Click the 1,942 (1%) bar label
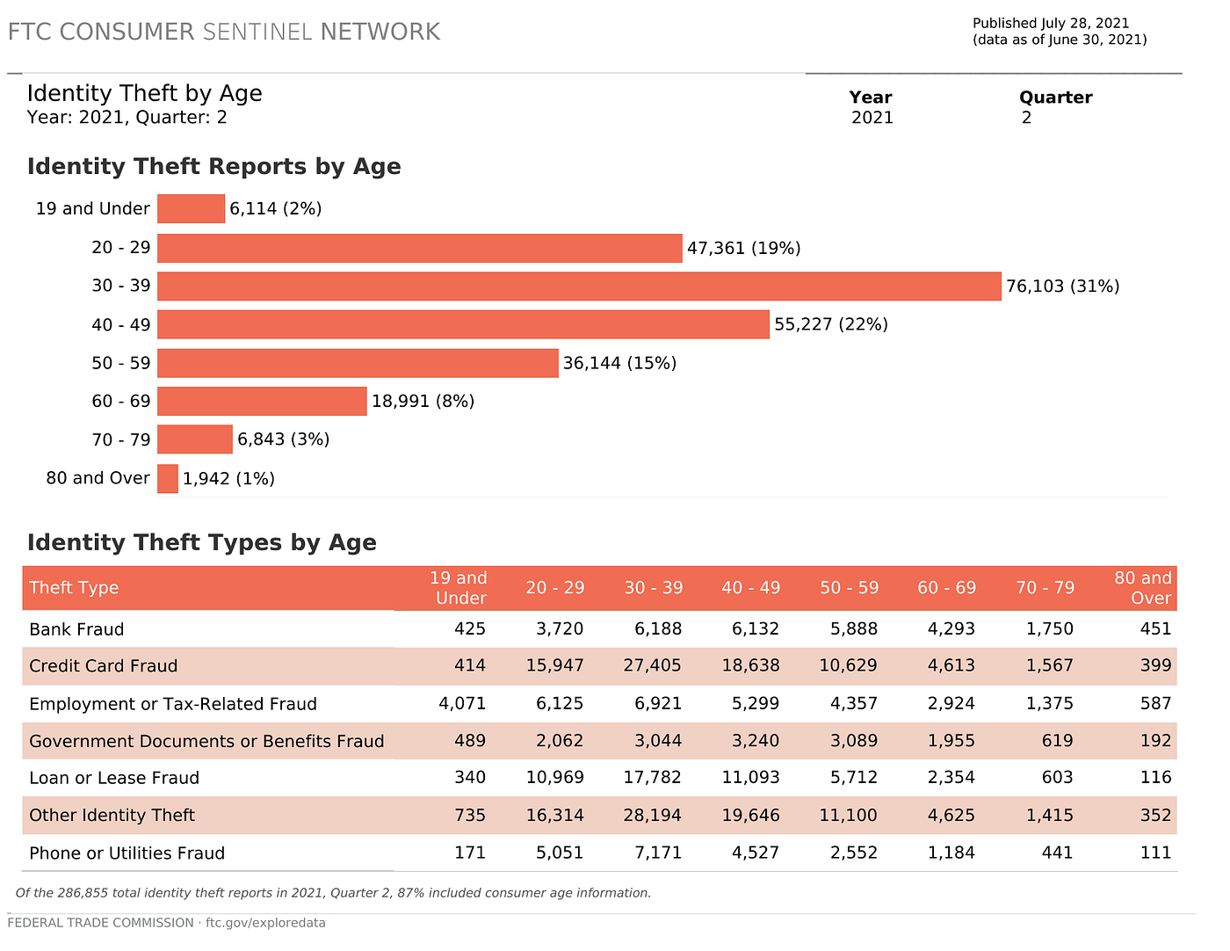1230x951 pixels. point(229,479)
